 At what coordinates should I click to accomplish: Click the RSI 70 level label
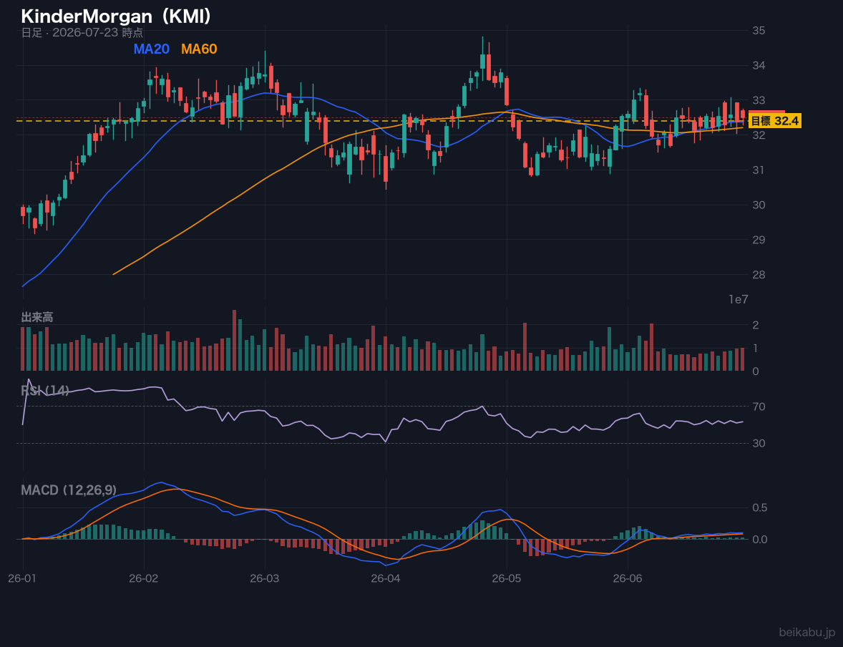759,407
